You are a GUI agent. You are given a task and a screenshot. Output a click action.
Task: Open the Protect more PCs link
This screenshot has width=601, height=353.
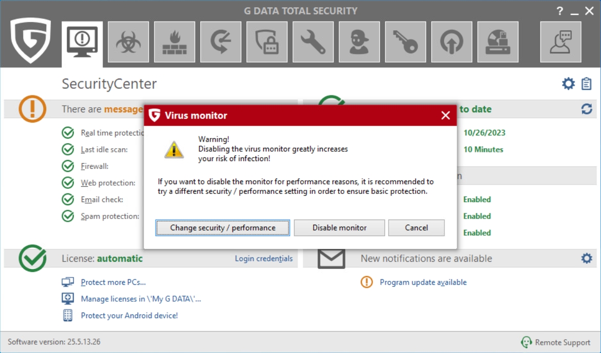(x=113, y=282)
